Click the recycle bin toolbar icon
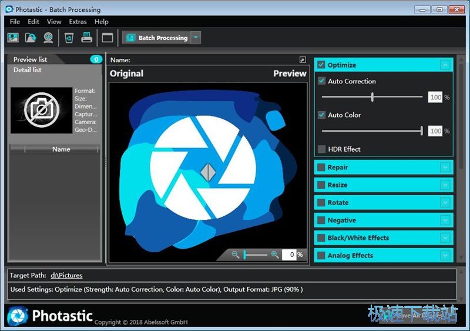 click(x=69, y=38)
